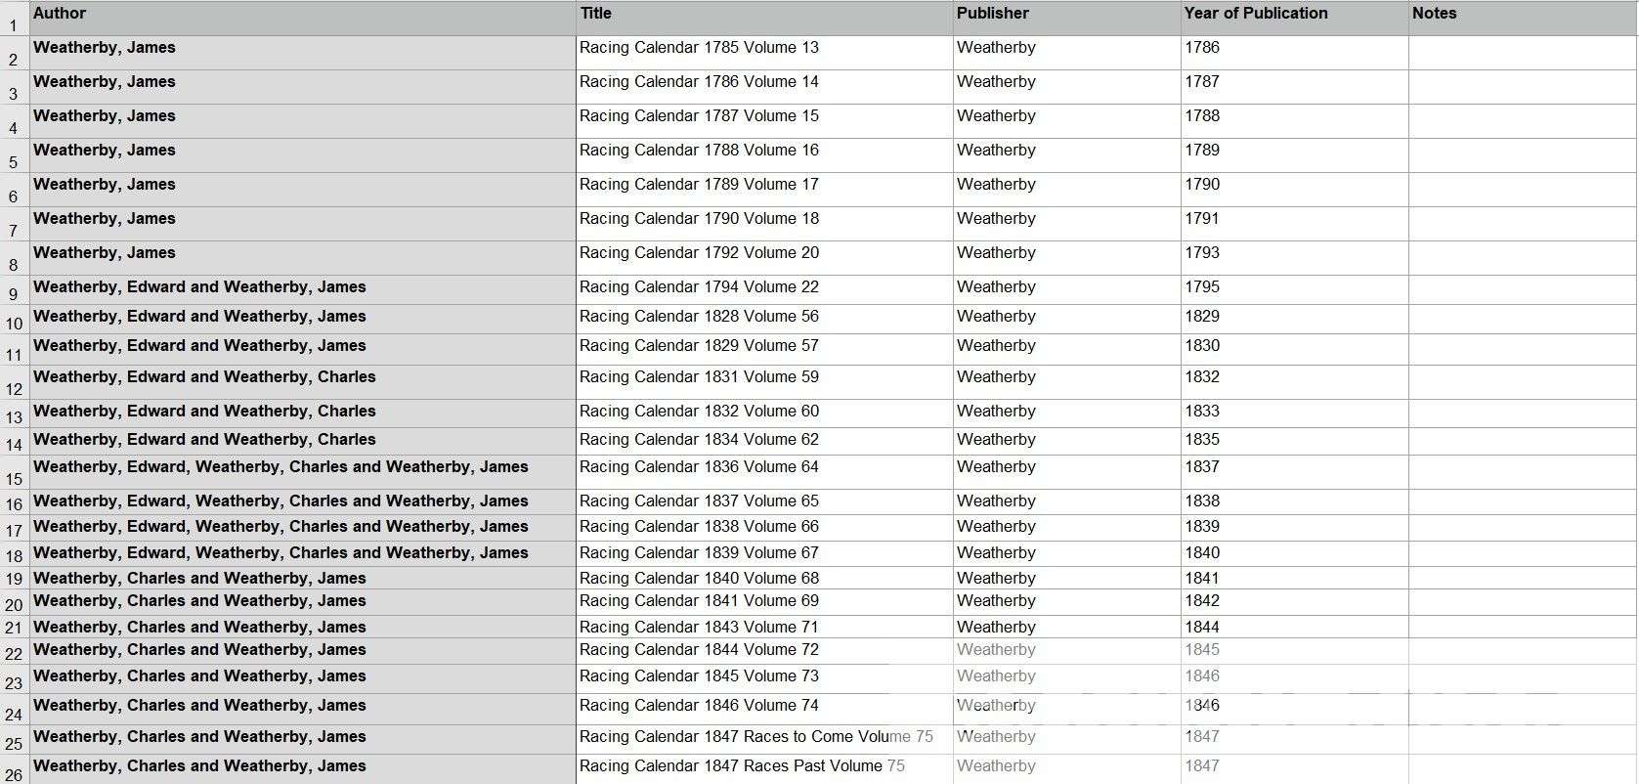This screenshot has height=784, width=1639.
Task: Click the Racing Calendar 1843 Volume 71 cell
Action: coord(764,628)
